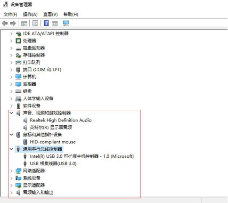The width and height of the screenshot is (228, 203).
Task: Click the Back arrow toolbar icon
Action: click(5, 24)
